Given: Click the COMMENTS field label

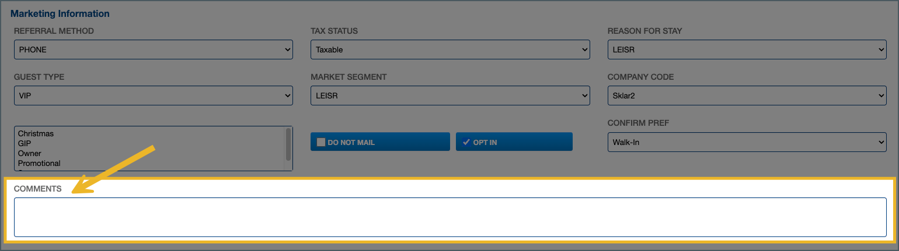Looking at the screenshot, I should pos(37,189).
